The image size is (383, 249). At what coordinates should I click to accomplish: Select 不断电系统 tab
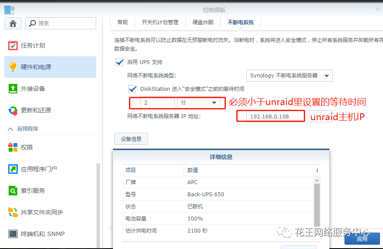[241, 22]
